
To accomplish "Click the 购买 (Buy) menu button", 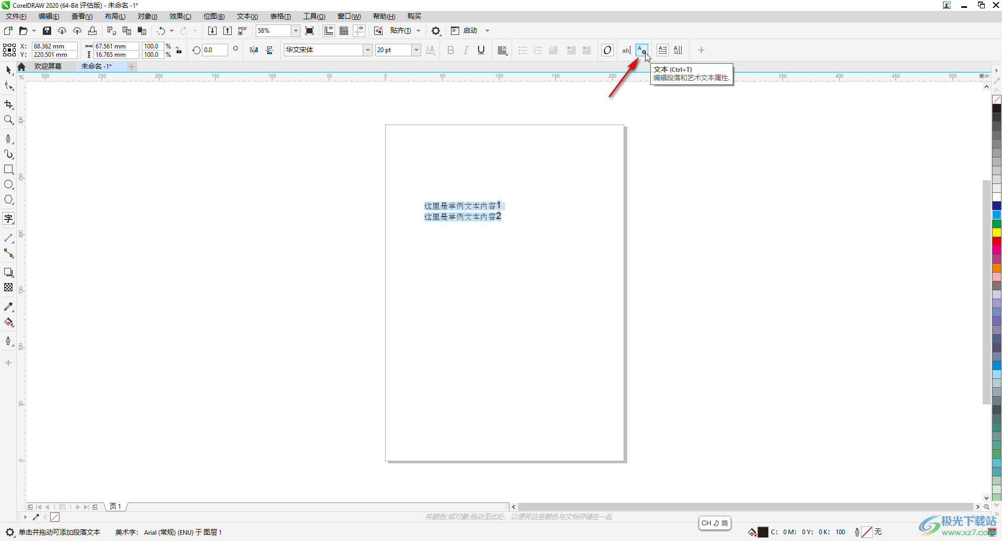I will 414,16.
